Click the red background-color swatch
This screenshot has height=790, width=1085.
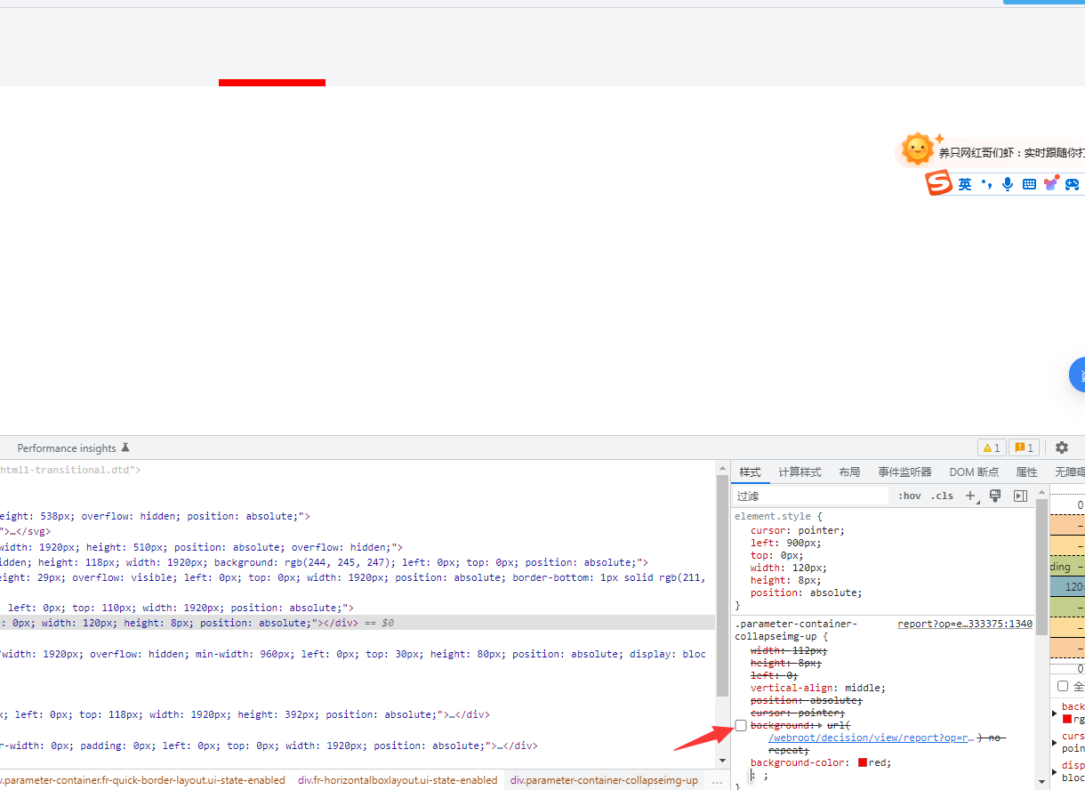pyautogui.click(x=863, y=762)
